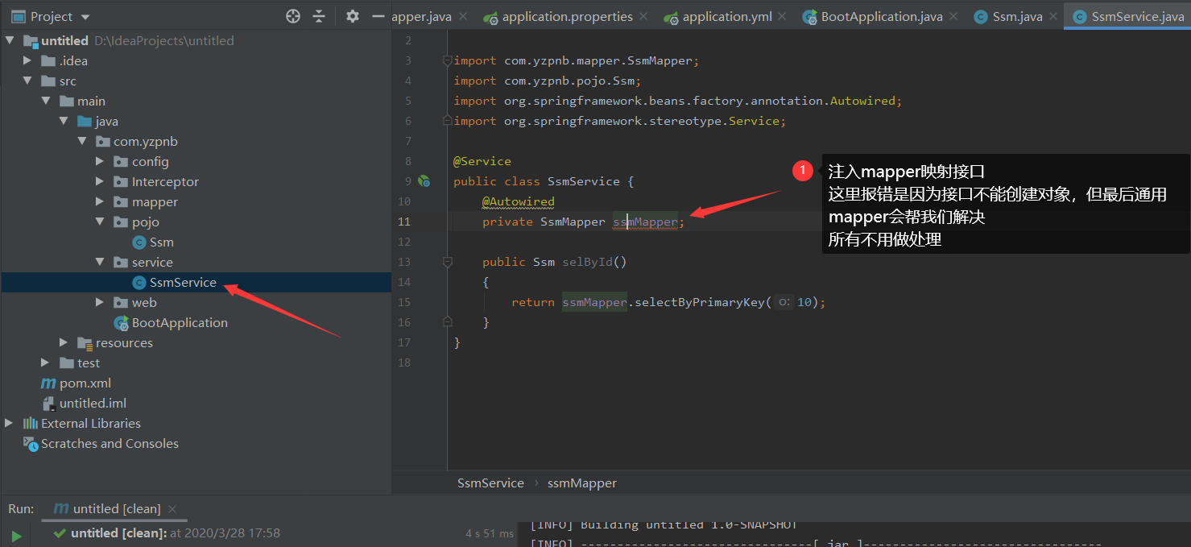Click ssmMapper in breadcrumb bar
1191x547 pixels.
point(582,483)
